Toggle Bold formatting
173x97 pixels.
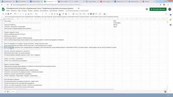[x=52, y=14]
